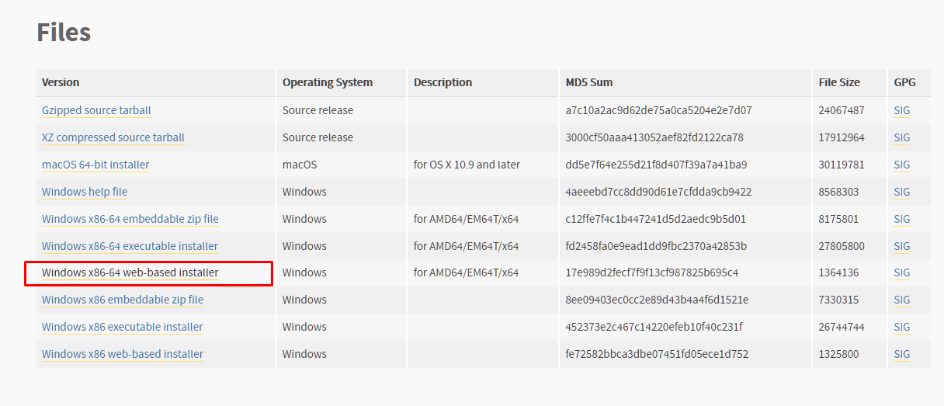Click the Version column header
The height and width of the screenshot is (406, 944).
tap(61, 82)
